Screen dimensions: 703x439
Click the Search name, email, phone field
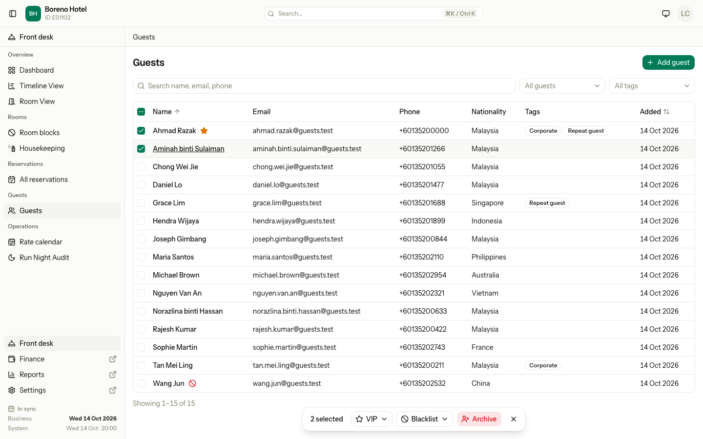(324, 86)
